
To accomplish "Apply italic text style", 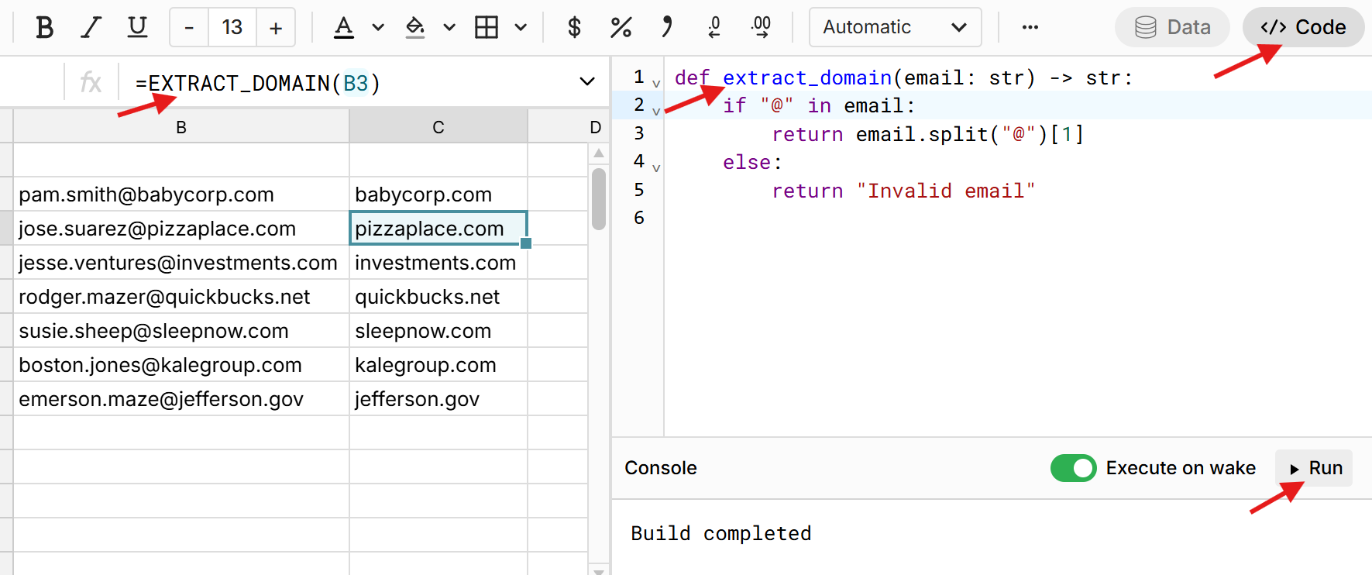I will point(91,28).
